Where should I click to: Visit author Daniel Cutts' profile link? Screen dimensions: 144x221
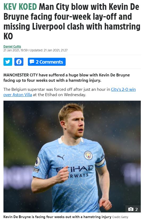click(x=12, y=46)
